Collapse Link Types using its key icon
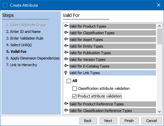Image resolution: width=164 pixels, height=126 pixels. (66, 73)
